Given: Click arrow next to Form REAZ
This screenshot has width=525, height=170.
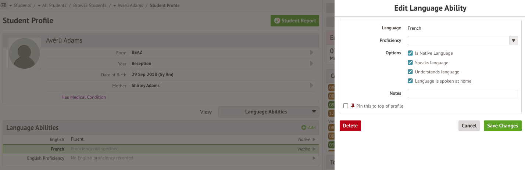Looking at the screenshot, I should click(x=312, y=53).
